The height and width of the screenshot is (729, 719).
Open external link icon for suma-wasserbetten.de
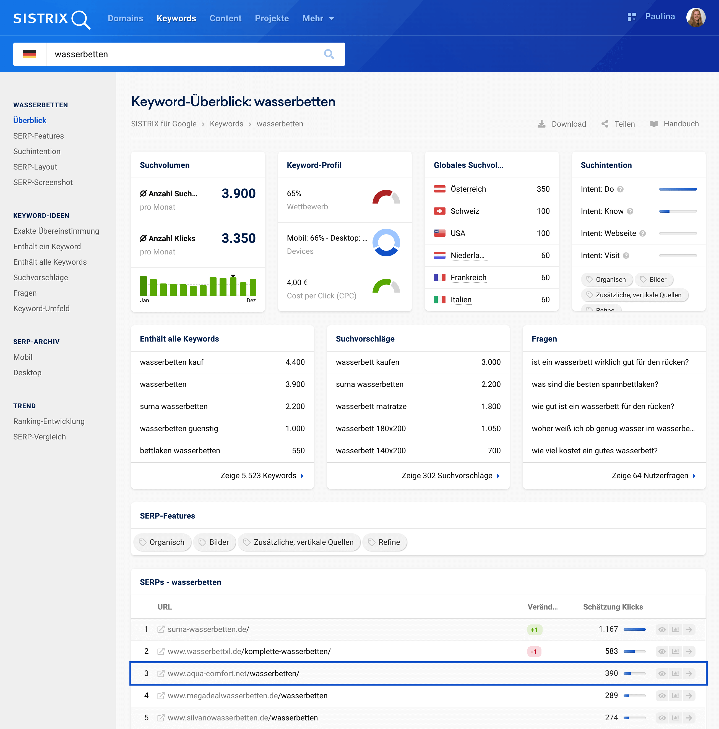(161, 629)
